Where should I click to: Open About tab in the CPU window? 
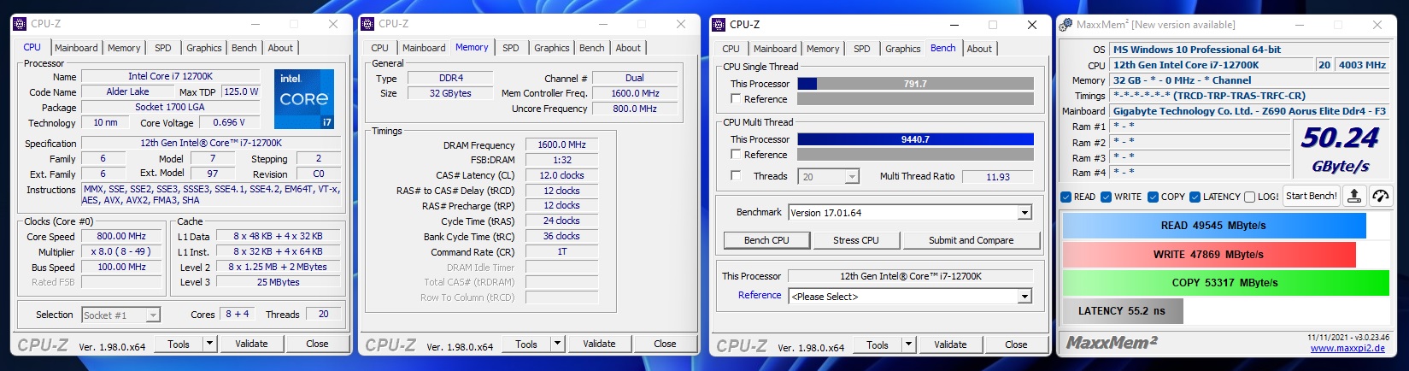[280, 48]
